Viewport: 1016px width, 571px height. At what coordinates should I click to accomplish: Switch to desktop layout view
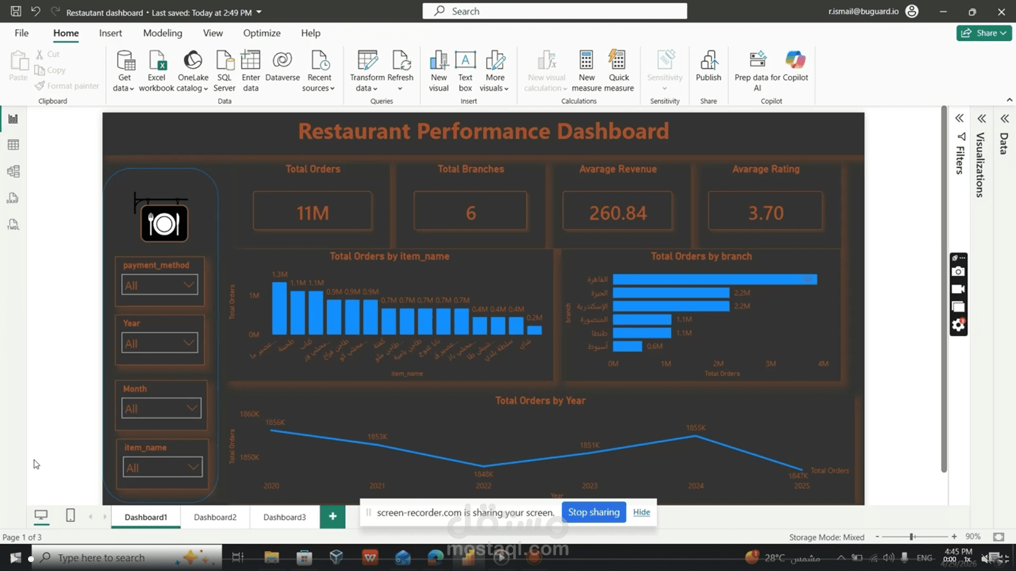coord(41,515)
